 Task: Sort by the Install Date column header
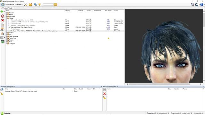[x=80, y=11]
